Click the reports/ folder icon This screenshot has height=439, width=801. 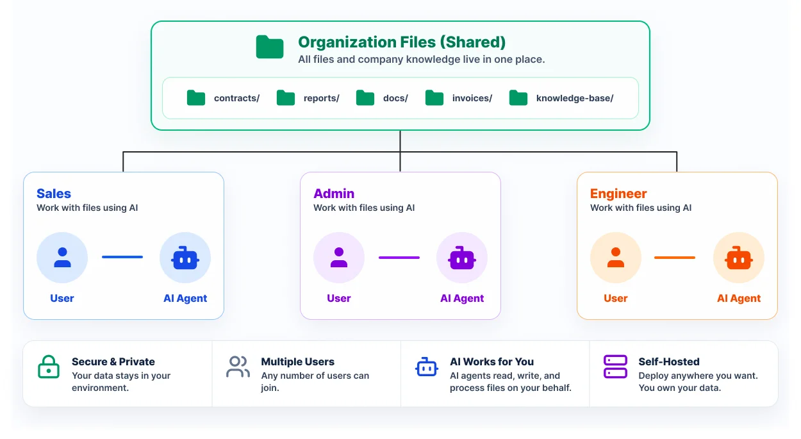[286, 98]
